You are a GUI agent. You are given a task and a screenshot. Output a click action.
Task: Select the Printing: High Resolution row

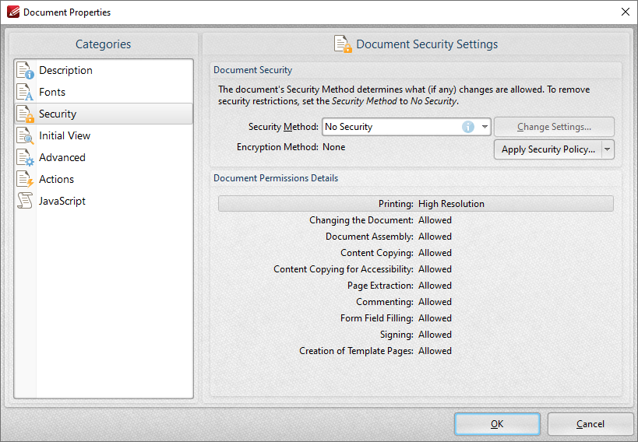pos(416,204)
